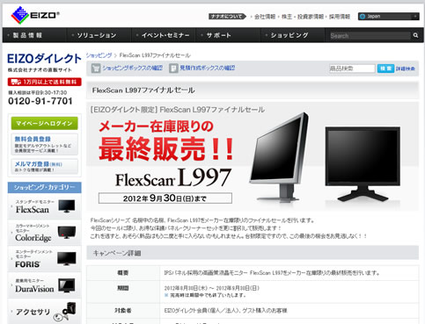Screen dimensions: 425x324
Task: Open the shopping box cart icon
Action: pyautogui.click(x=96, y=68)
